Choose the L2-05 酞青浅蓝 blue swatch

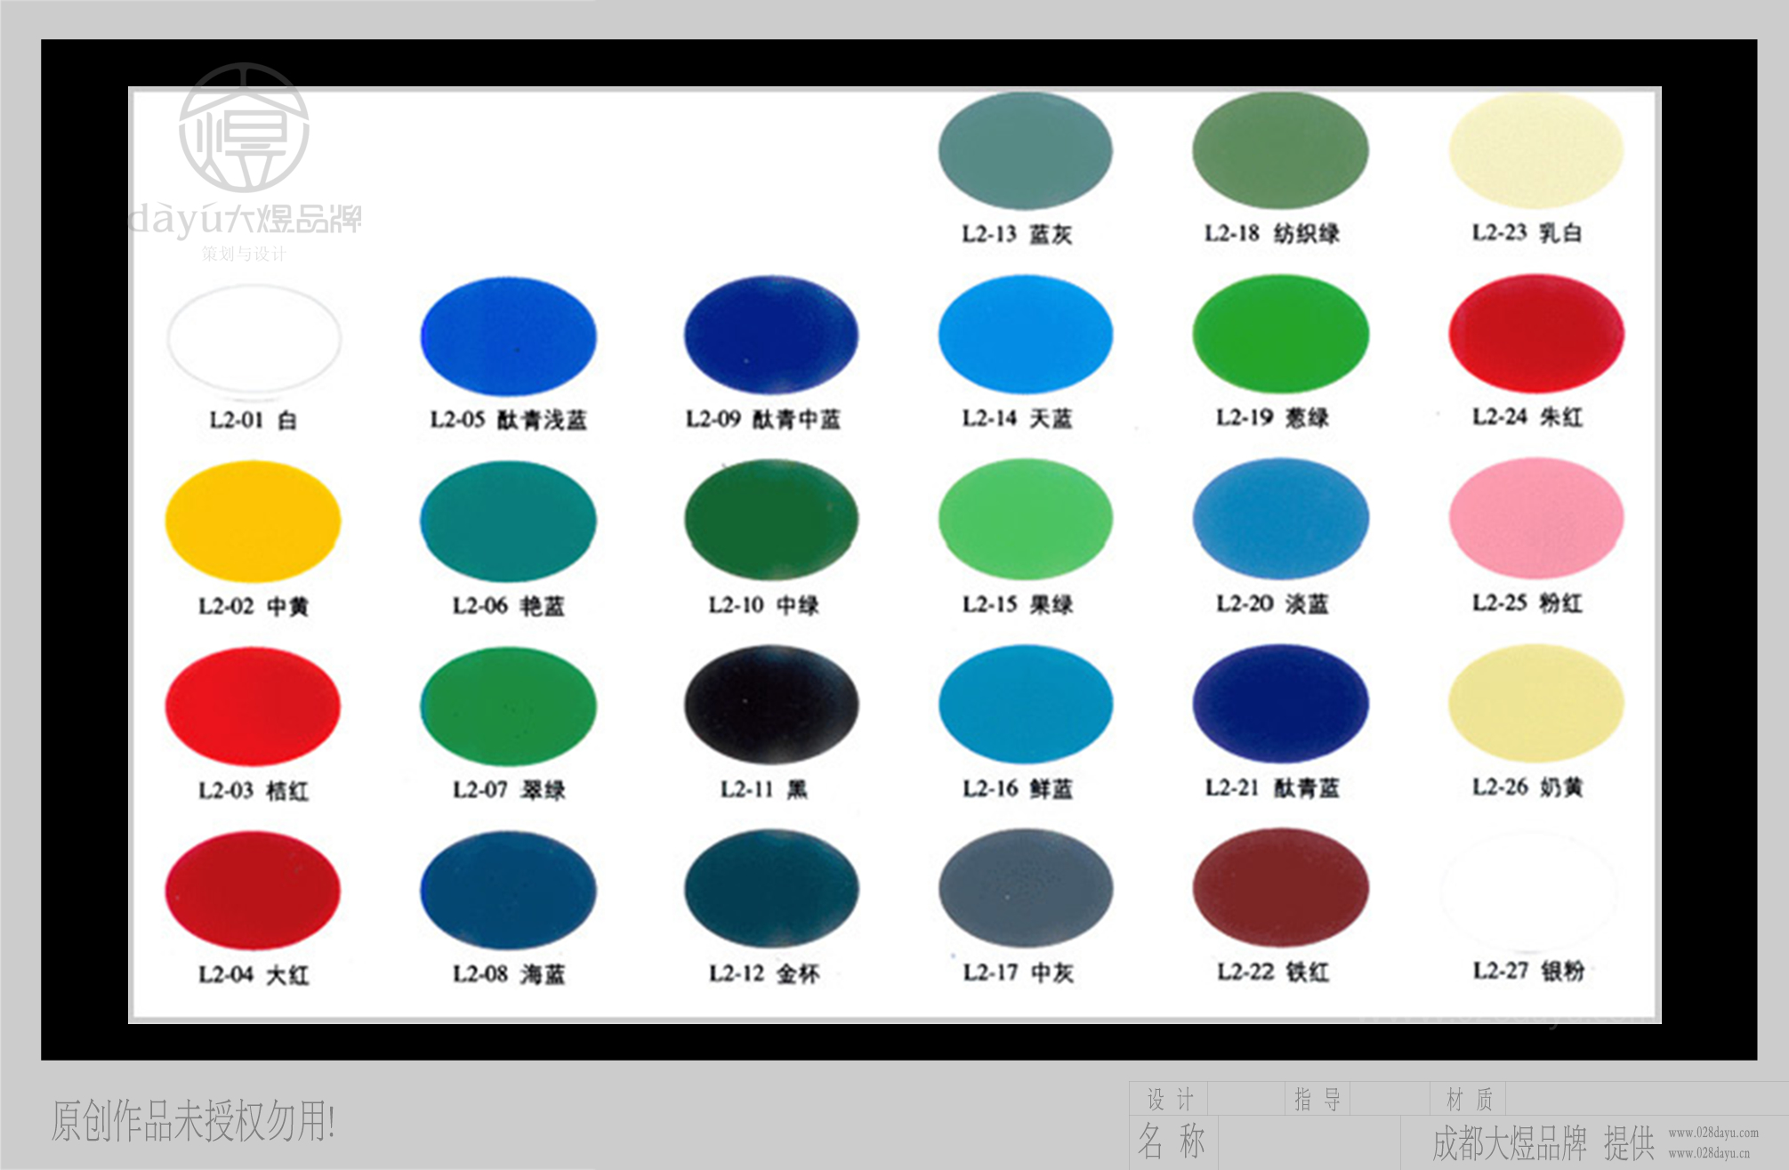[x=508, y=335]
